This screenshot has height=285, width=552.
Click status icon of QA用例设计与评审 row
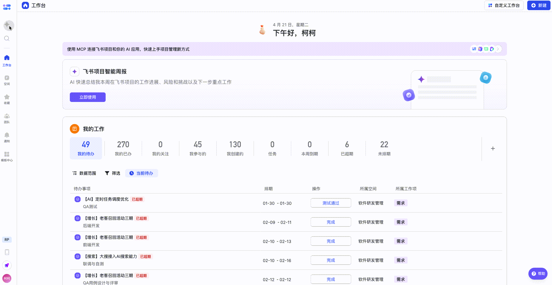pyautogui.click(x=78, y=275)
